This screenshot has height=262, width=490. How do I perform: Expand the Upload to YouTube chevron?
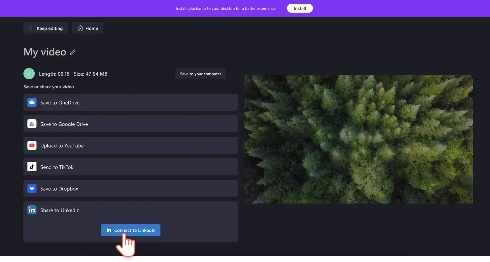[x=232, y=146]
